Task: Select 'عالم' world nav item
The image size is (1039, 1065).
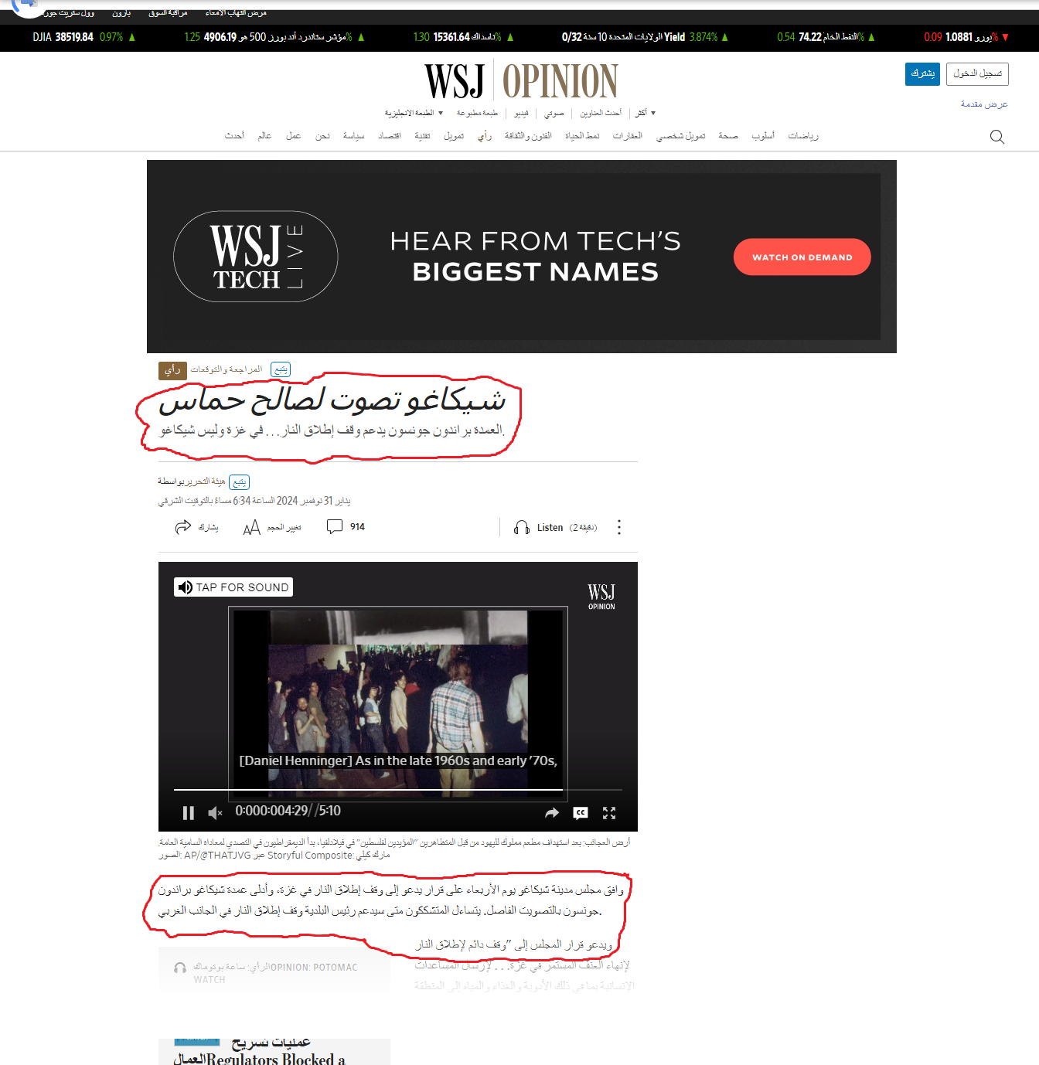Action: [x=264, y=136]
